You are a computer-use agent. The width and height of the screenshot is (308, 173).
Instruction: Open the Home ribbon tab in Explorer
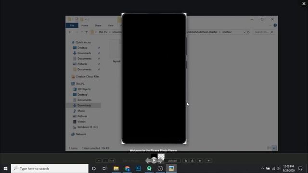(x=85, y=25)
